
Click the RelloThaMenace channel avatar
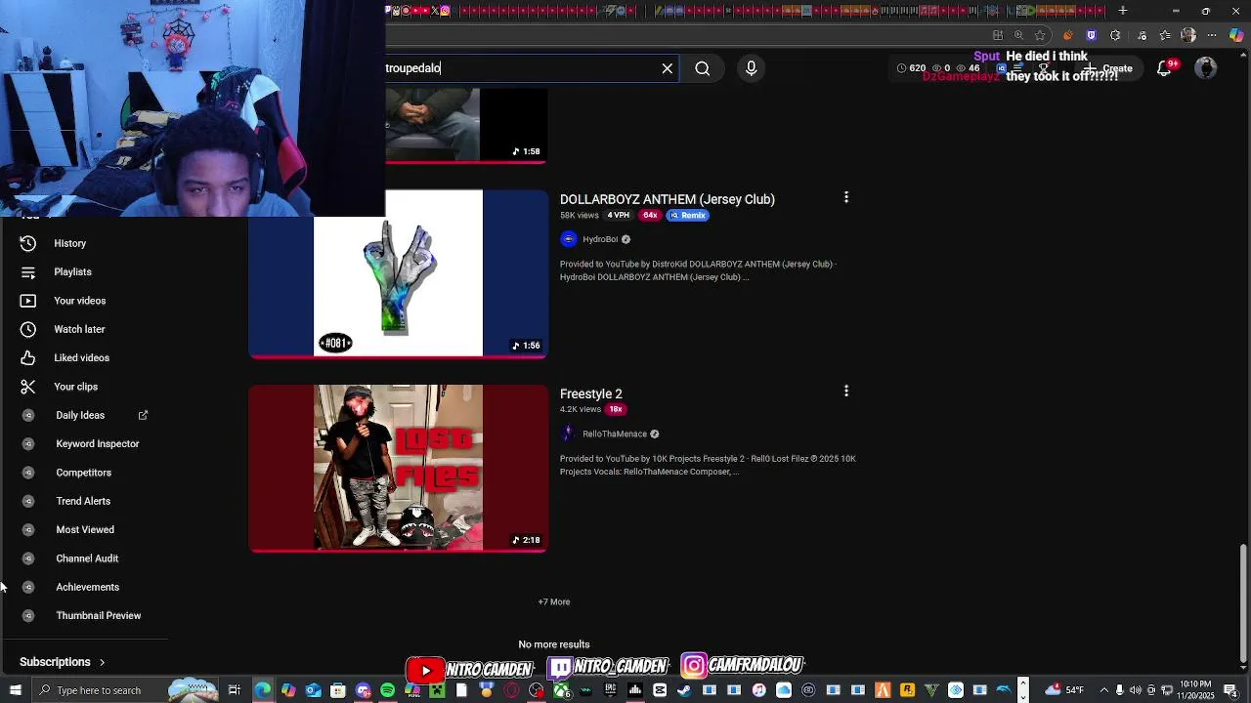pyautogui.click(x=569, y=434)
